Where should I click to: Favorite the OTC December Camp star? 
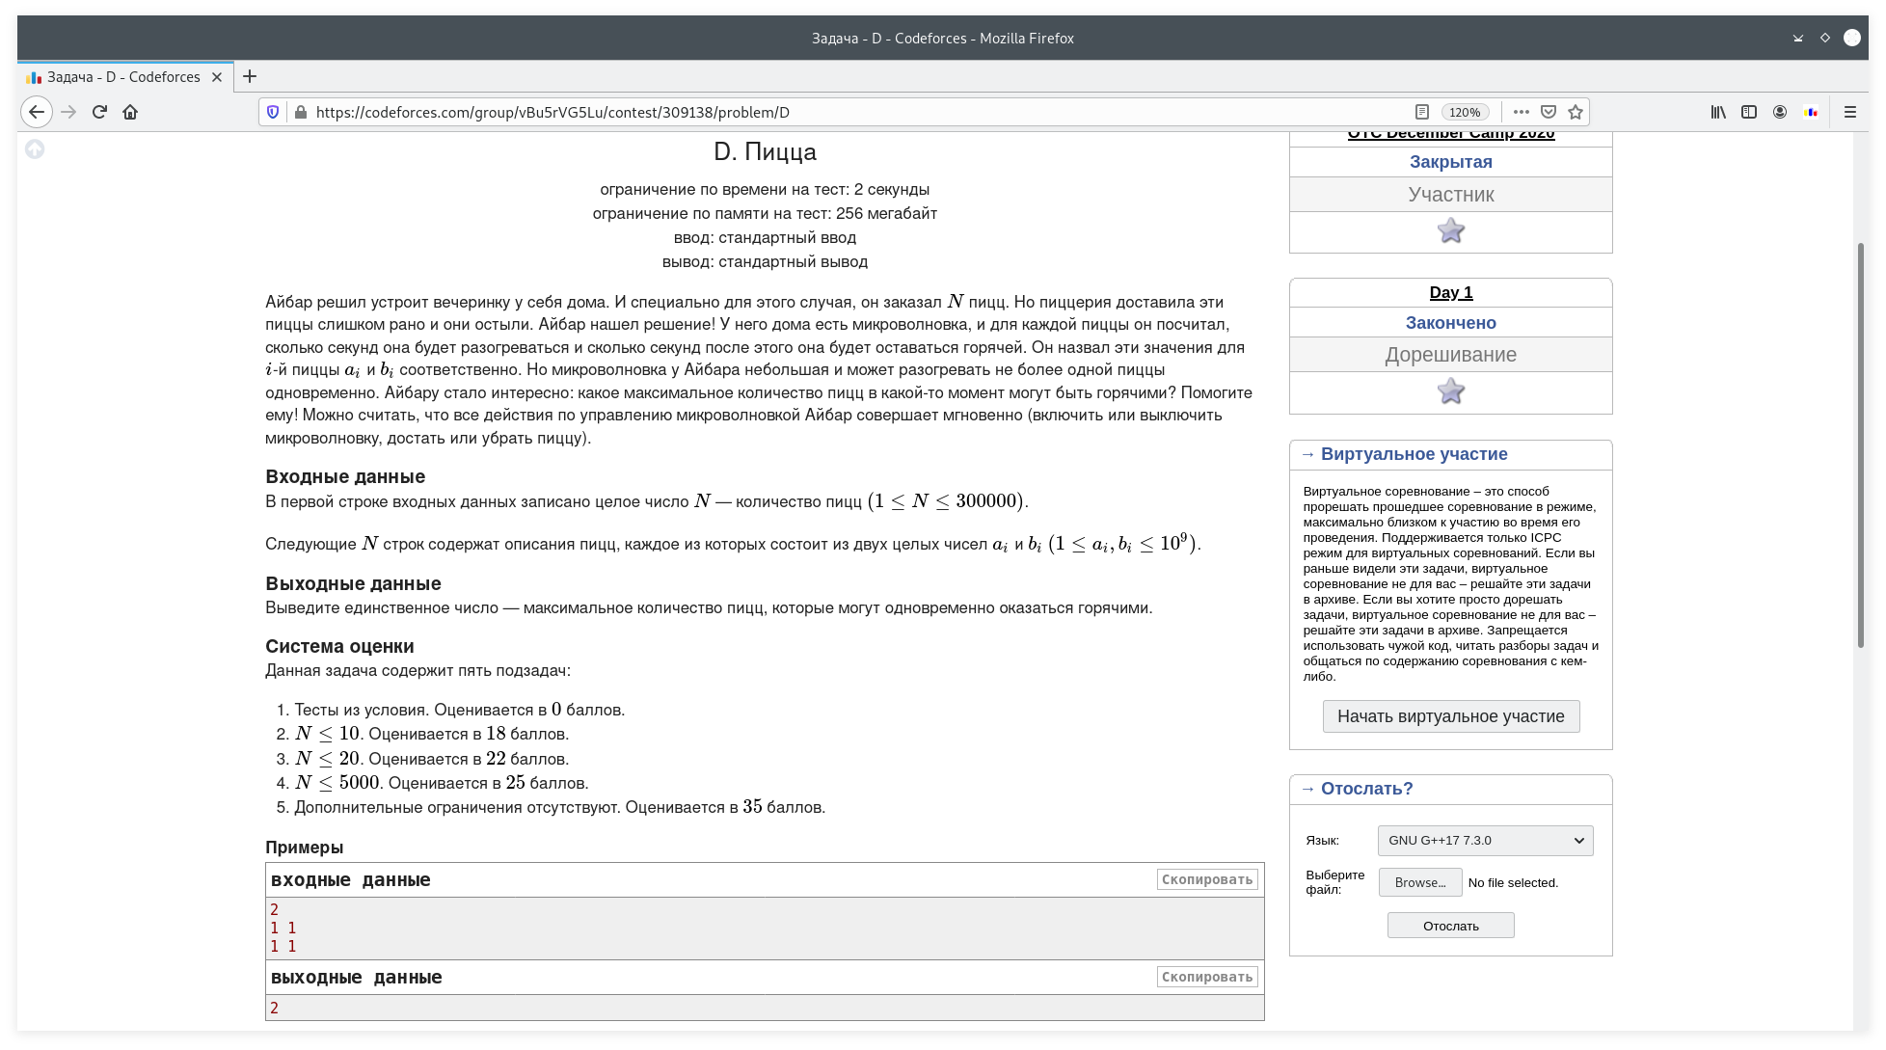coord(1450,231)
